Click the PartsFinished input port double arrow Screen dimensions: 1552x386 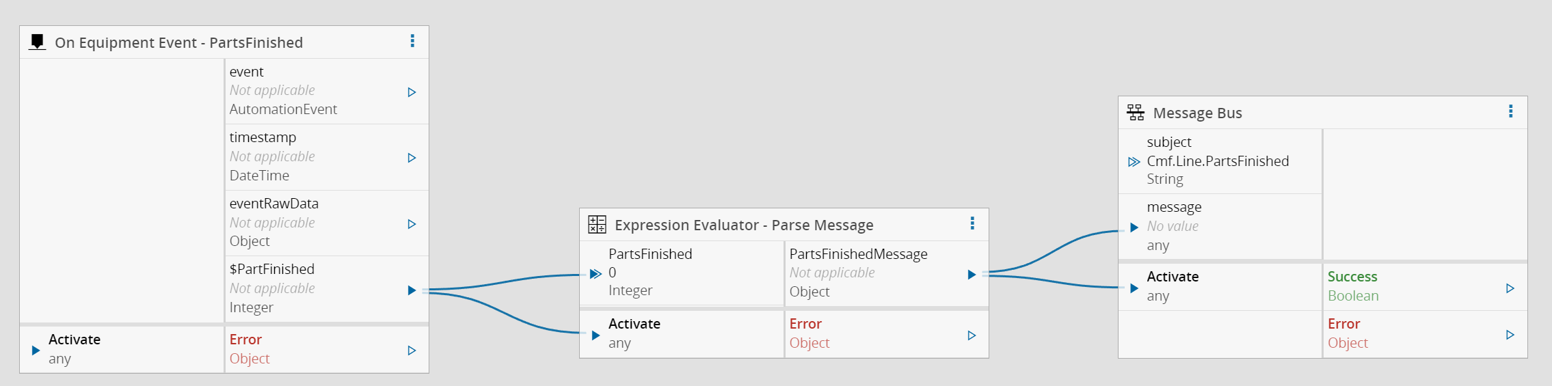pos(596,274)
